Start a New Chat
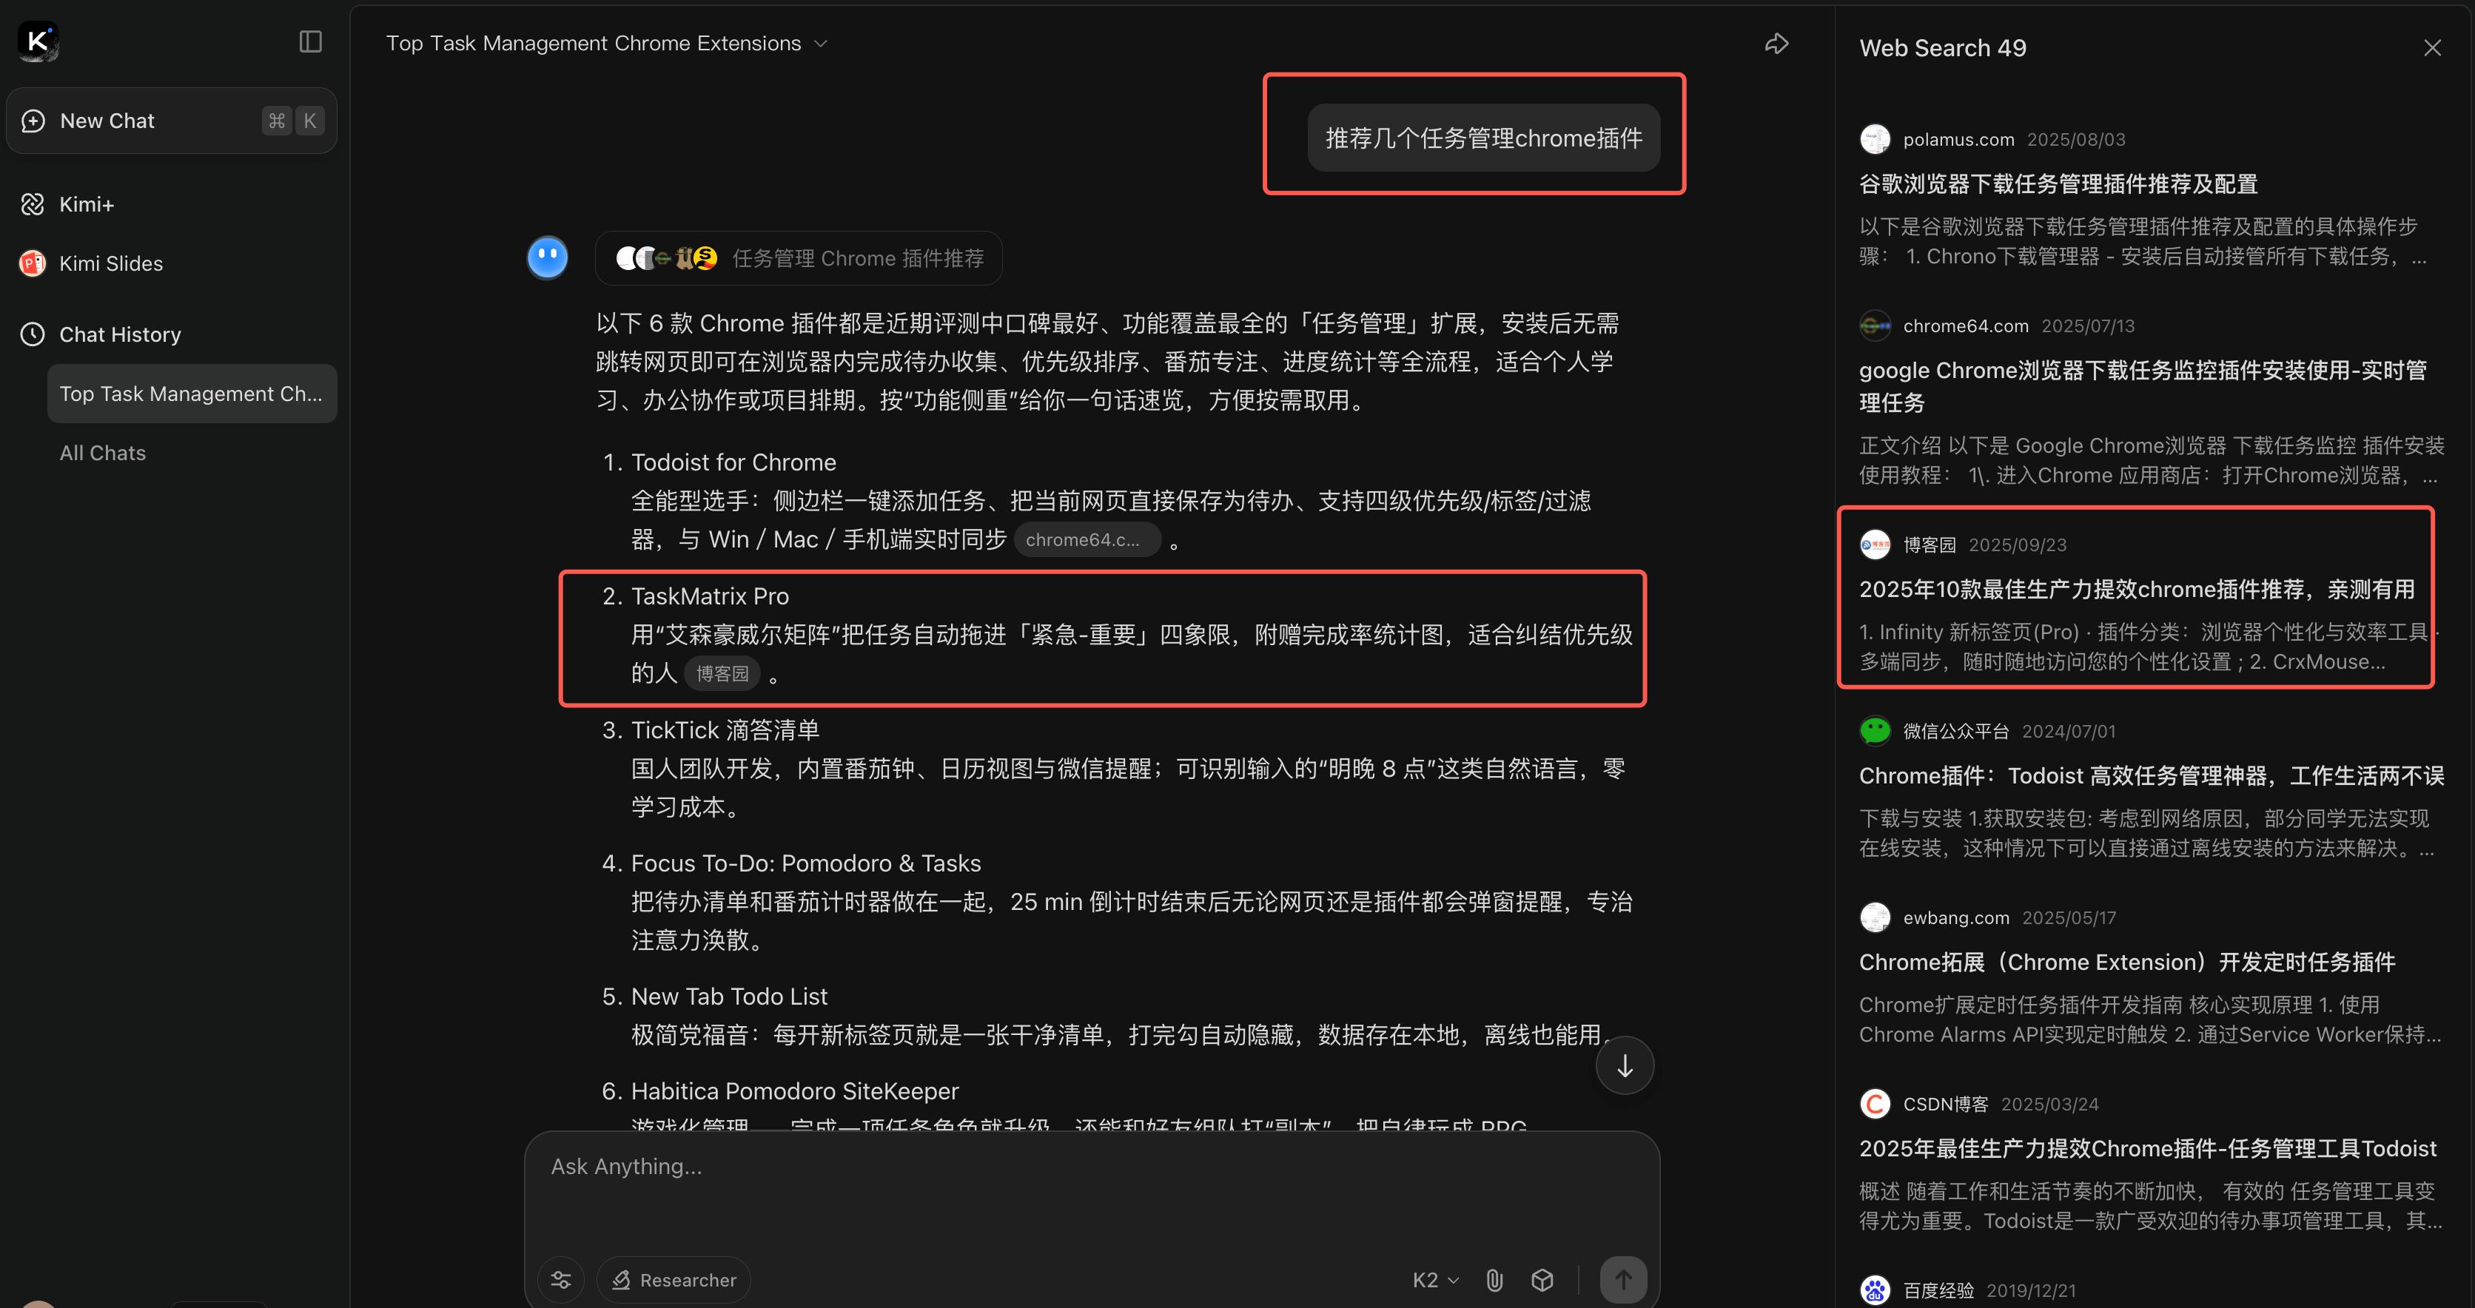This screenshot has height=1308, width=2475. pos(172,121)
